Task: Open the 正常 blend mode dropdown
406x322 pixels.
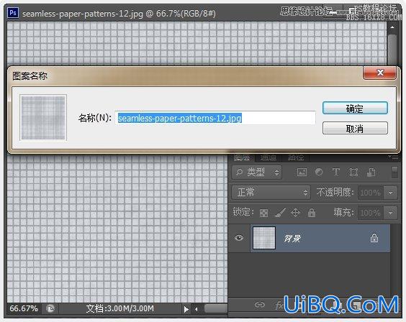Action: (x=271, y=193)
